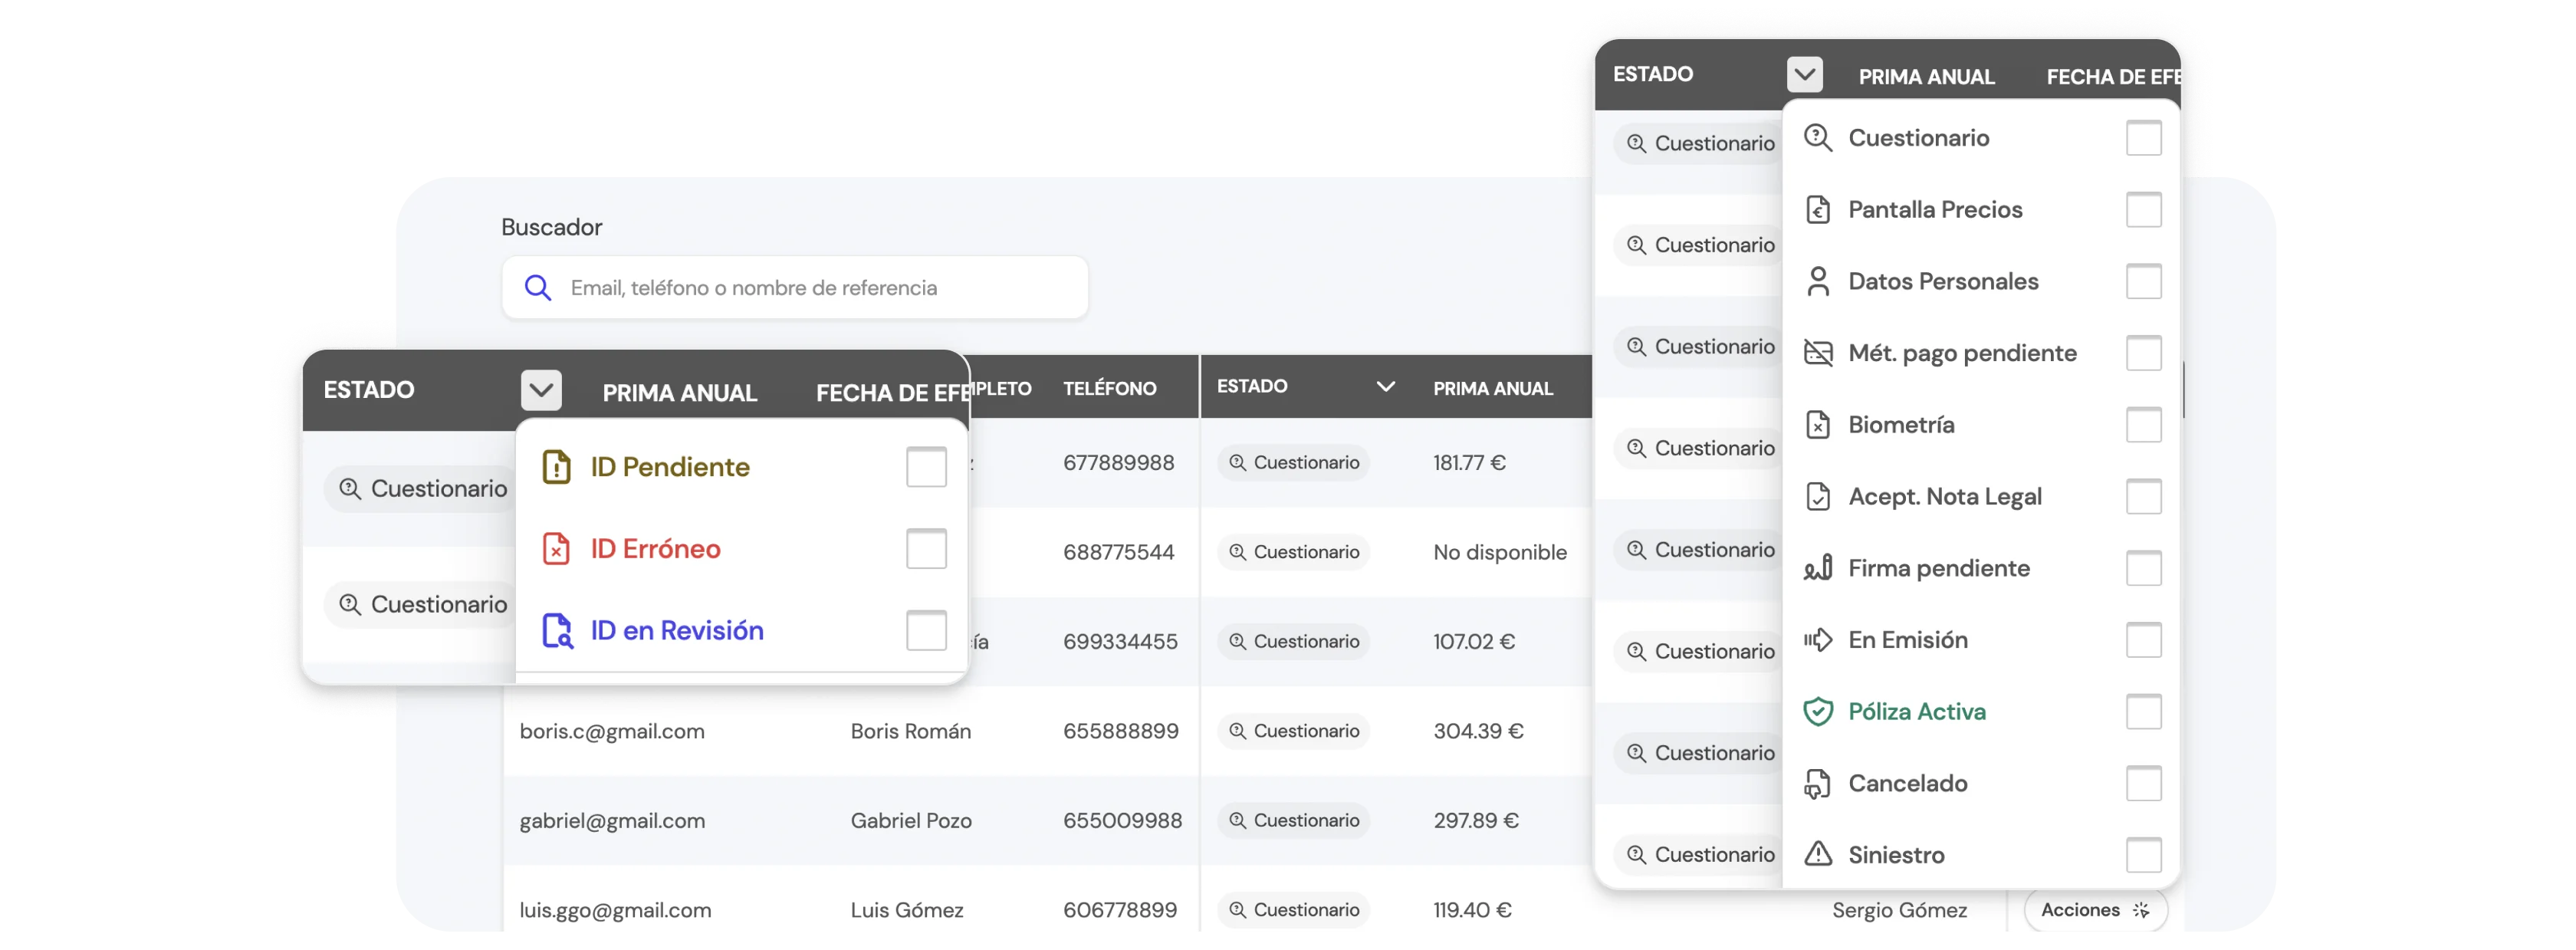Click the Cancelado document icon
This screenshot has width=2576, height=950.
tap(1817, 784)
